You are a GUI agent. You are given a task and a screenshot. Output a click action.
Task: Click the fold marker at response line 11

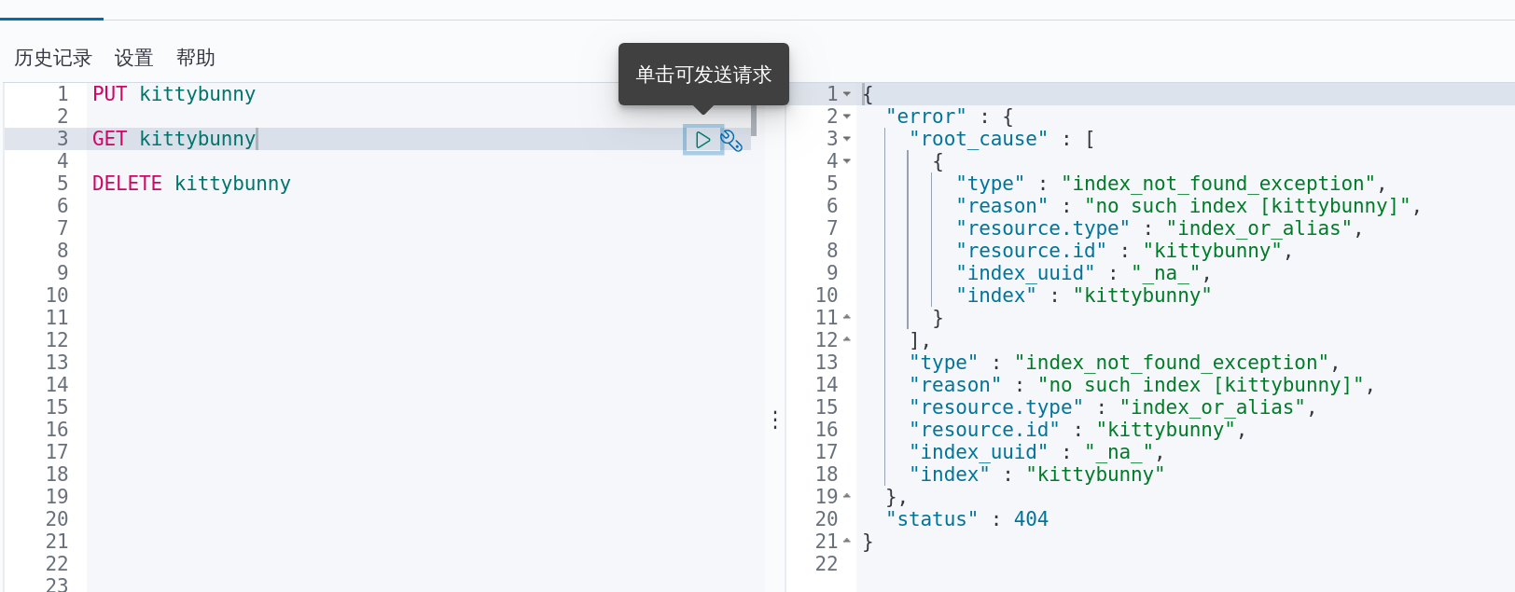(847, 318)
